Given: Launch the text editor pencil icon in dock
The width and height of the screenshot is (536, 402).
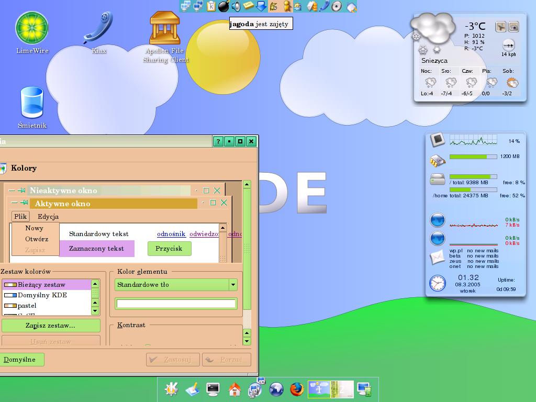Looking at the screenshot, I should (192, 389).
